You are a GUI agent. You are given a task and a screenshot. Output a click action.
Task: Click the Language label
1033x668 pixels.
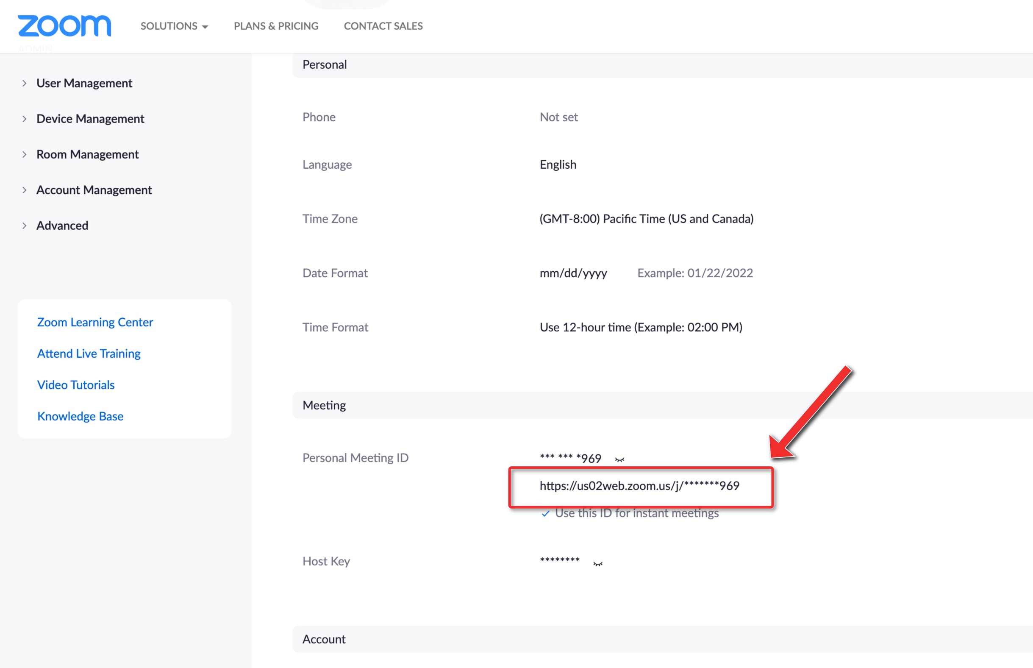[327, 165]
